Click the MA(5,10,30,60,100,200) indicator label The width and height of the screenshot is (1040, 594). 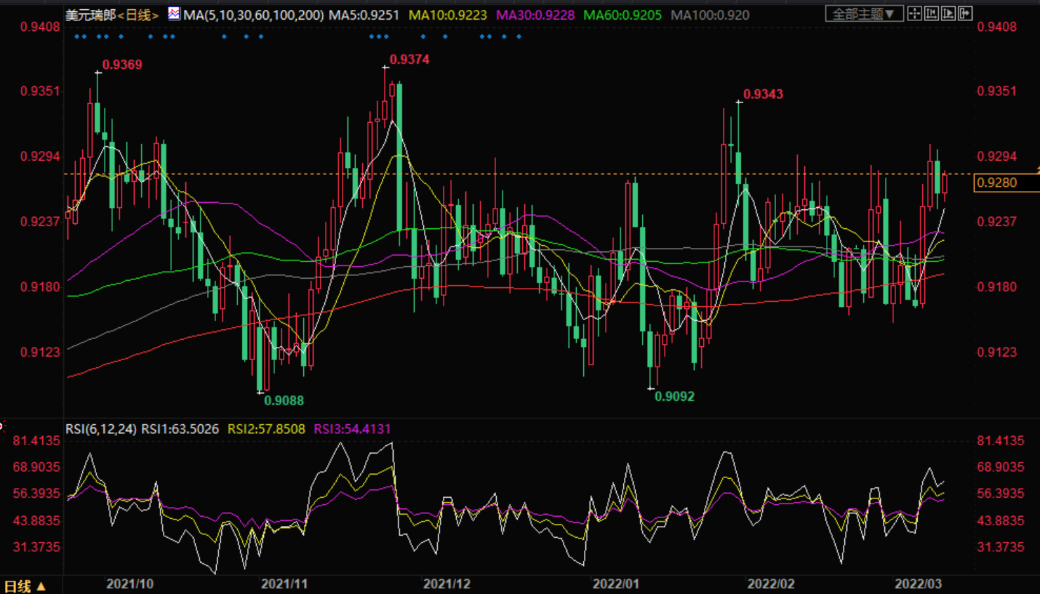253,15
